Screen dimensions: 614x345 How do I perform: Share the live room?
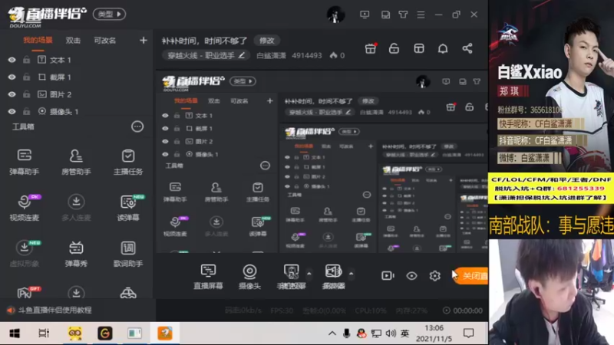click(x=467, y=48)
